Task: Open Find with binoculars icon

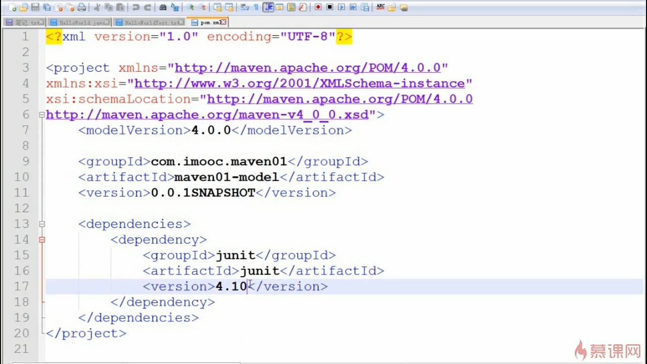Action: [x=163, y=7]
